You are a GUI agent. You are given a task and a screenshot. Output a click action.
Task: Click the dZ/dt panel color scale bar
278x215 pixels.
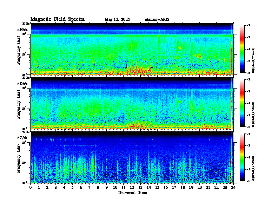click(242, 157)
